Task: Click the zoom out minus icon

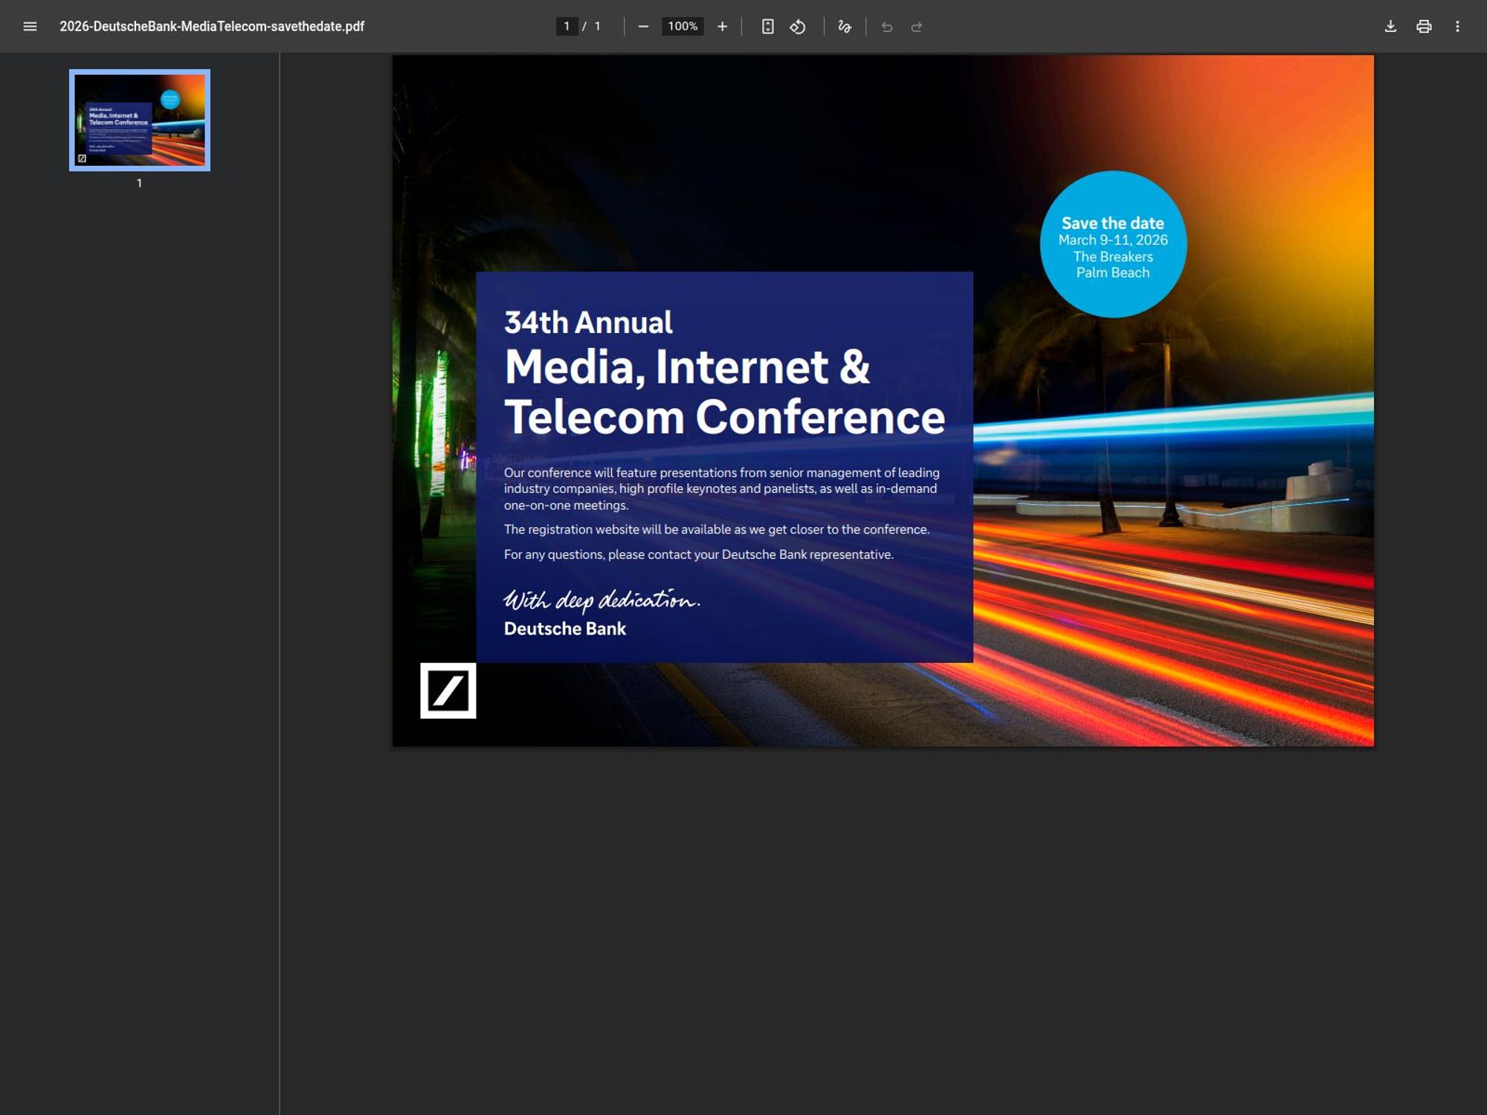Action: (x=642, y=26)
